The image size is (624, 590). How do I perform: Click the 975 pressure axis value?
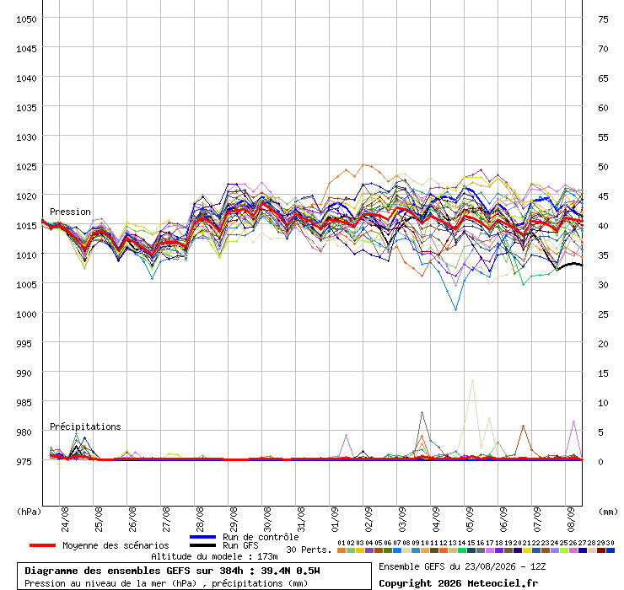point(24,462)
